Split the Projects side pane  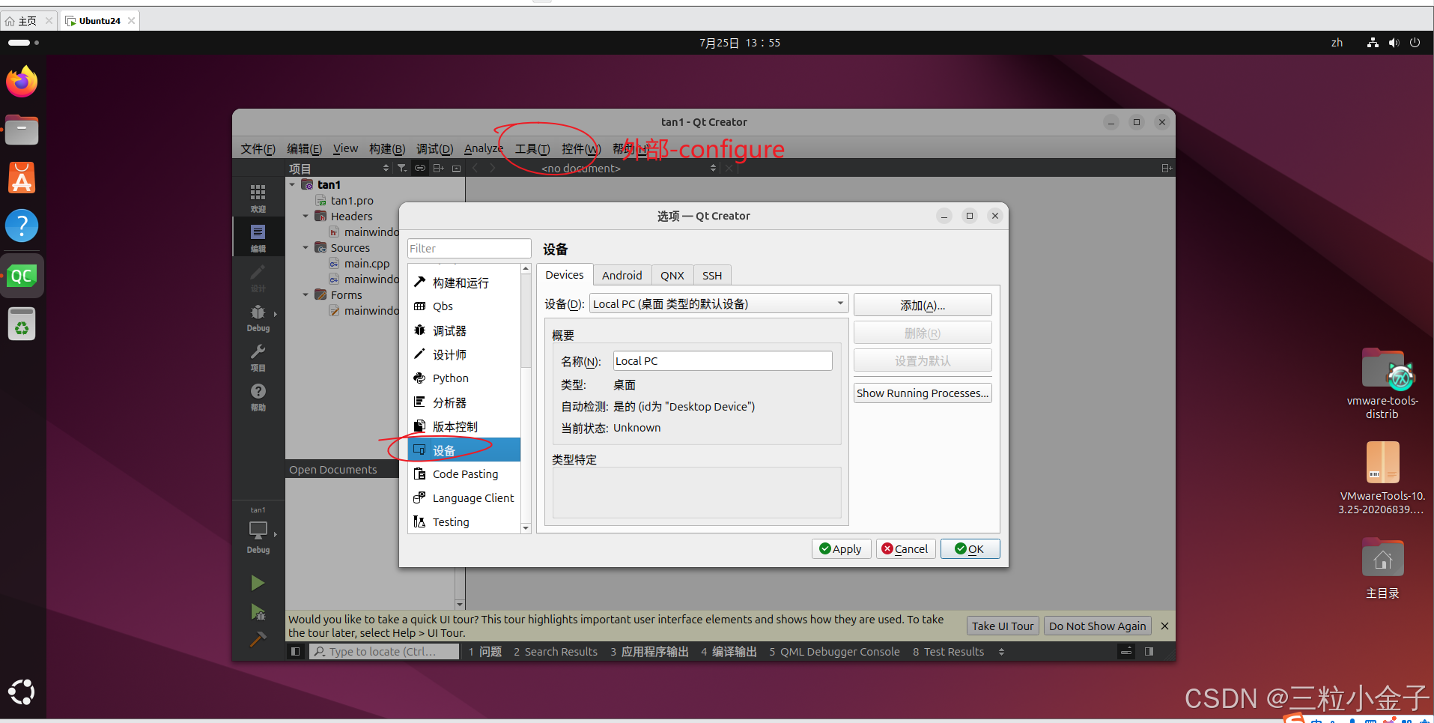click(x=439, y=168)
